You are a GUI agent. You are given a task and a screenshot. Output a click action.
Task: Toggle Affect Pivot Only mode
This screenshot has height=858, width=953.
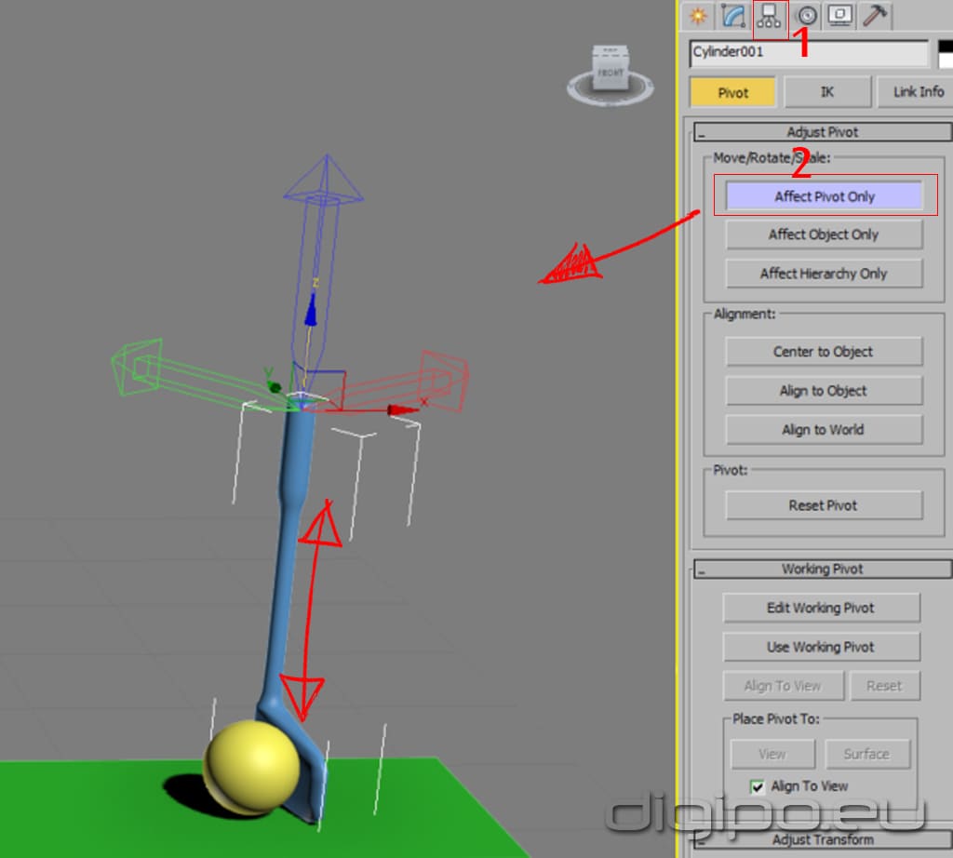coord(824,196)
